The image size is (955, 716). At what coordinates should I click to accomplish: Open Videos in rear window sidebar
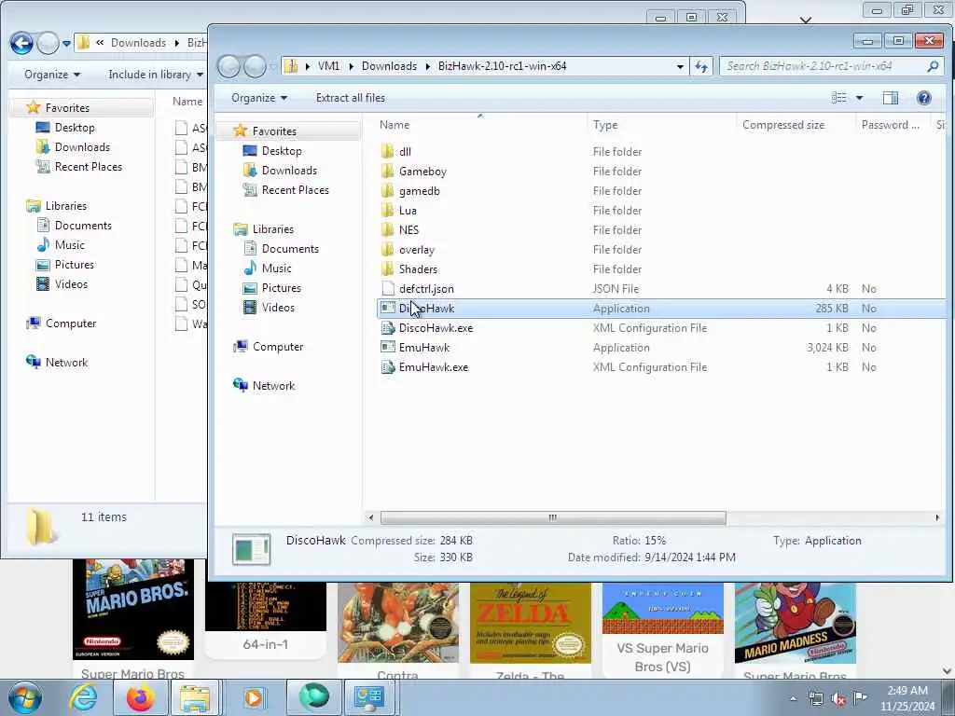click(71, 283)
